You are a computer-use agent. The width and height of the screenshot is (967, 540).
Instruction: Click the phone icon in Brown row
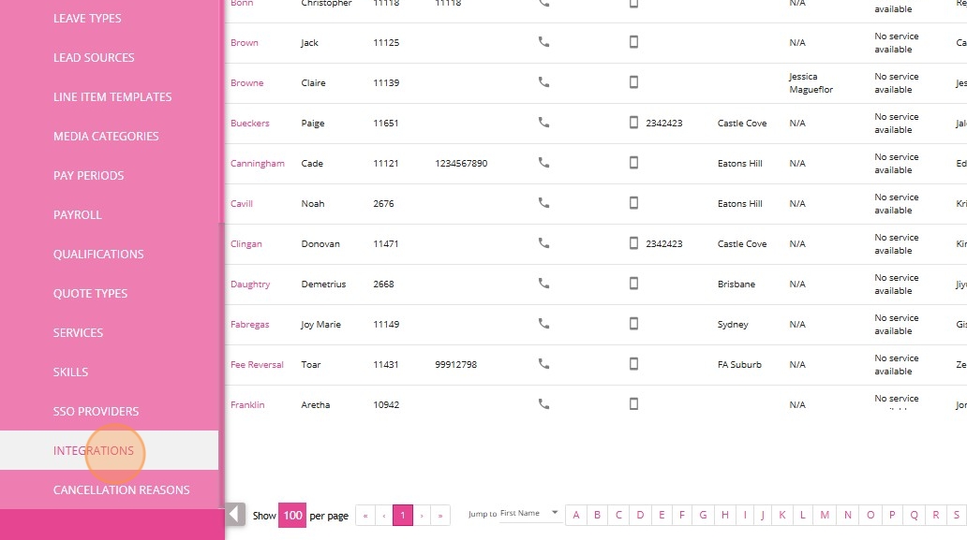click(543, 42)
